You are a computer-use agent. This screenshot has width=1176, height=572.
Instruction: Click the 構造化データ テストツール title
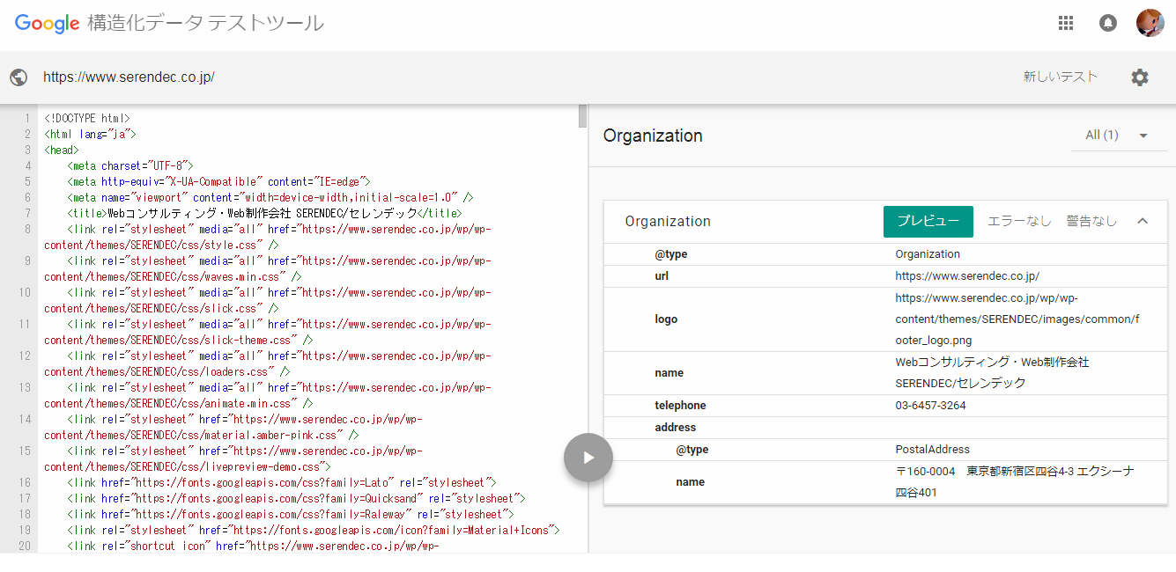206,24
